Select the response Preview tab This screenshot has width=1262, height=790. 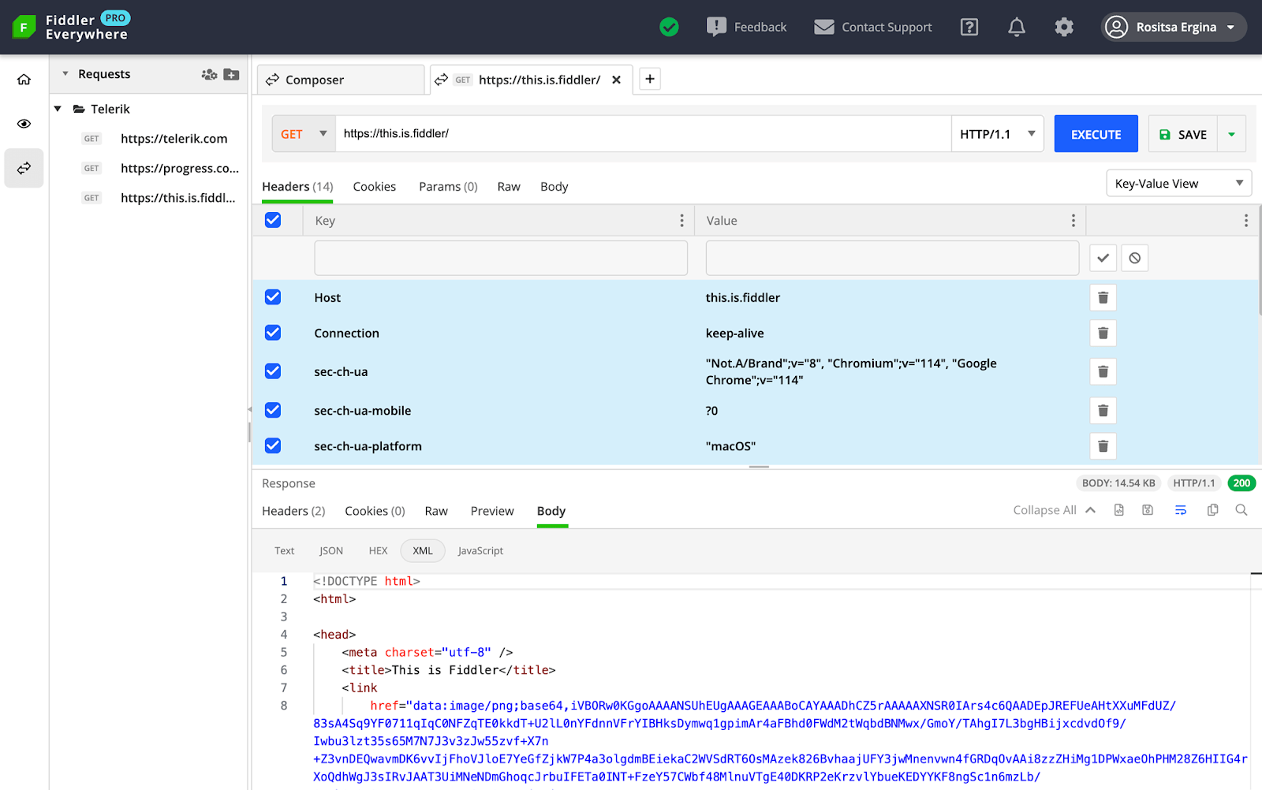point(492,511)
